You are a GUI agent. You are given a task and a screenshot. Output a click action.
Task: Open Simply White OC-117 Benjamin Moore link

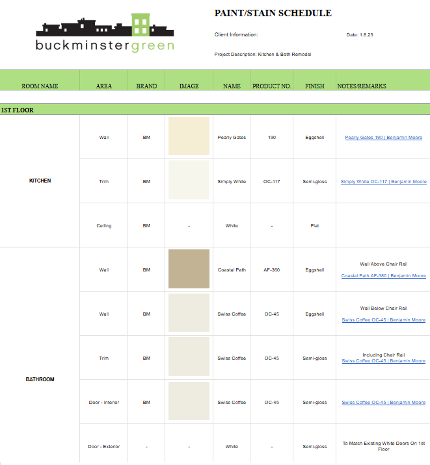pyautogui.click(x=383, y=181)
